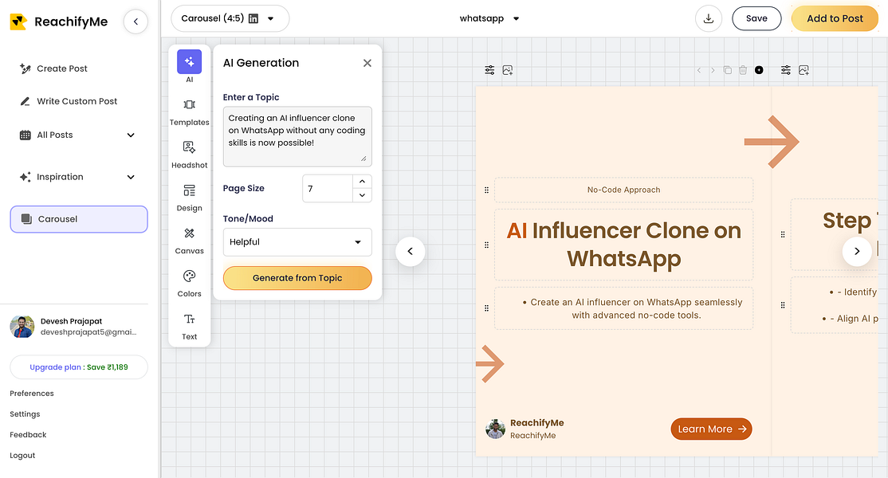The width and height of the screenshot is (888, 478).
Task: Add image to the second slide
Action: 804,70
